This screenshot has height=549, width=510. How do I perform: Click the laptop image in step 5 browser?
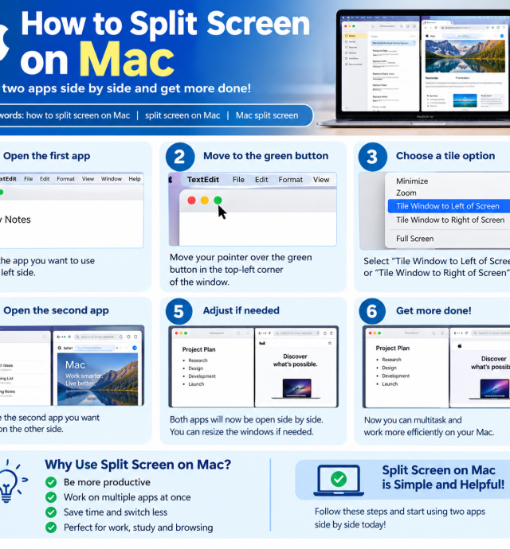point(296,388)
